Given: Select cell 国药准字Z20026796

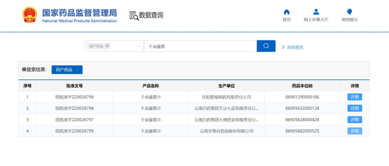Looking at the screenshot, I should click(75, 97).
